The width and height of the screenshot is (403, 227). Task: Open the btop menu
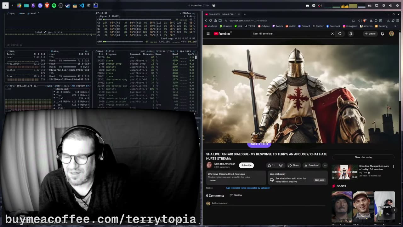click(22, 13)
